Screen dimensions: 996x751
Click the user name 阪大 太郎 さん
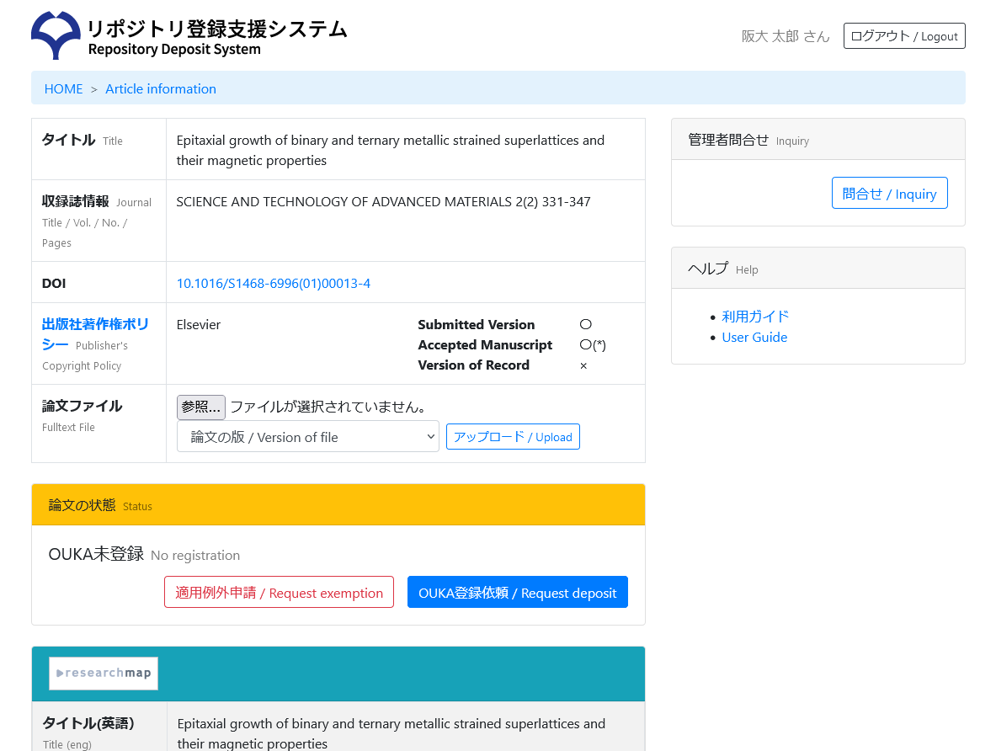[785, 36]
